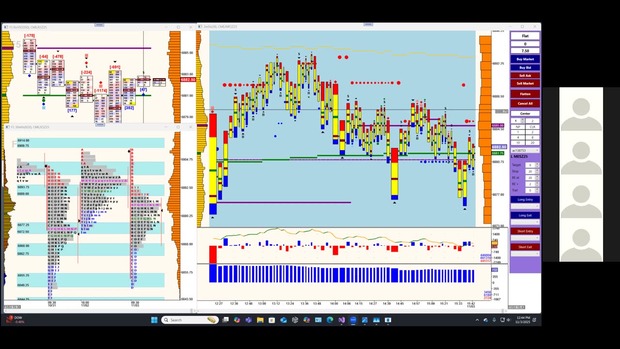620x349 pixels.
Task: Open the dropdown below Long Exit
Action: click(525, 222)
